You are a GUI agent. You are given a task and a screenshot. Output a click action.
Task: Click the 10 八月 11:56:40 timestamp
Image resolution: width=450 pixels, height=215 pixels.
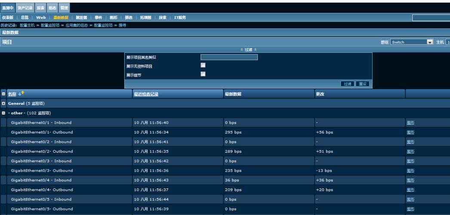click(151, 123)
